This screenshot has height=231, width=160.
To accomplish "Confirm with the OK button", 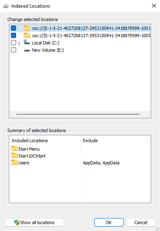I will click(x=109, y=222).
